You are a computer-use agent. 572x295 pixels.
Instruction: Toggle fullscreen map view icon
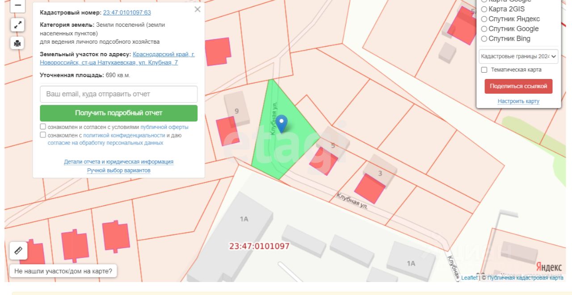coord(17,25)
